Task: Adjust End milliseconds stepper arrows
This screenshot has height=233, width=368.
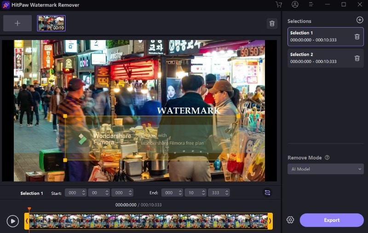Action: pyautogui.click(x=227, y=193)
